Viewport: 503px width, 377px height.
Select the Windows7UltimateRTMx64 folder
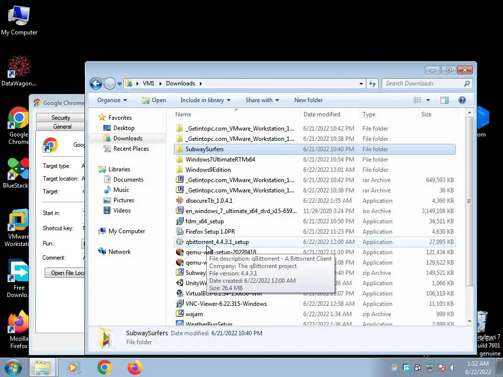pyautogui.click(x=220, y=160)
